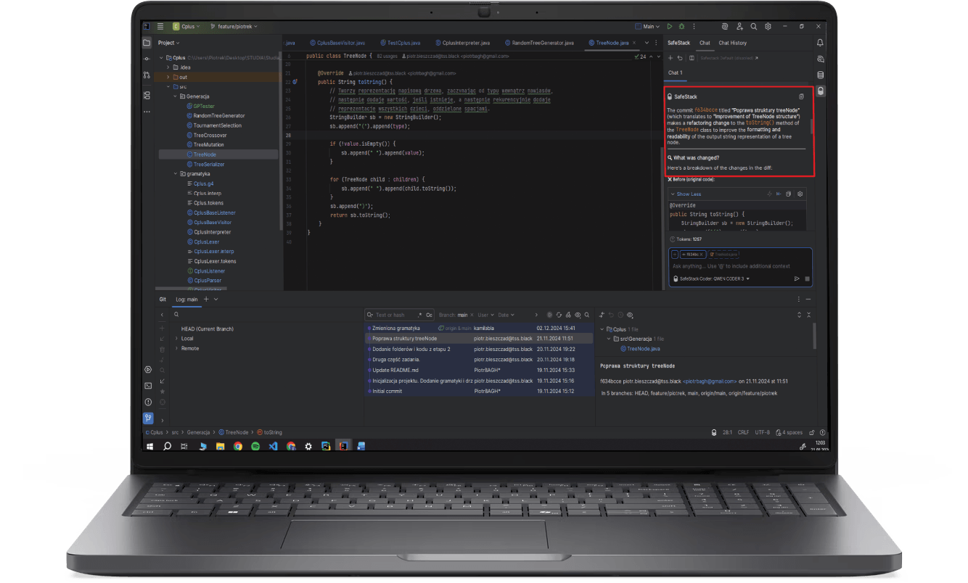The image size is (968, 583).
Task: Send the SafeStack chat prompt with the arrow icon
Action: click(797, 278)
